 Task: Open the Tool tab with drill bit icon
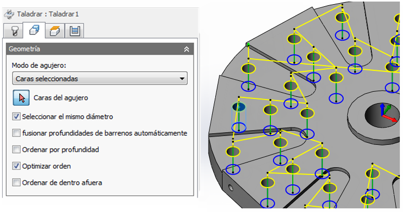coord(14,31)
